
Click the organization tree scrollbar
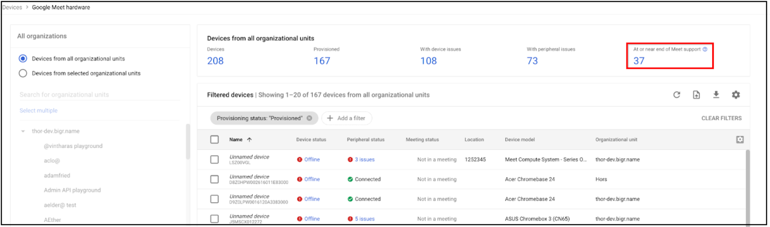tap(188, 142)
